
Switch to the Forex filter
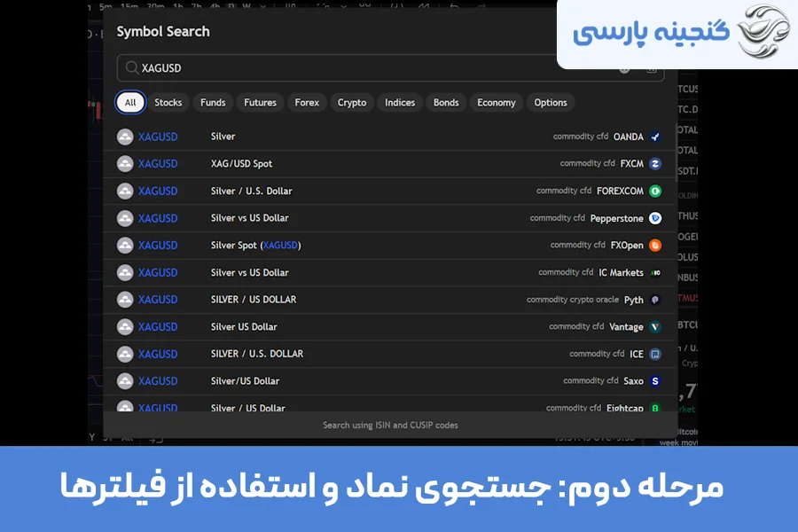pyautogui.click(x=307, y=102)
